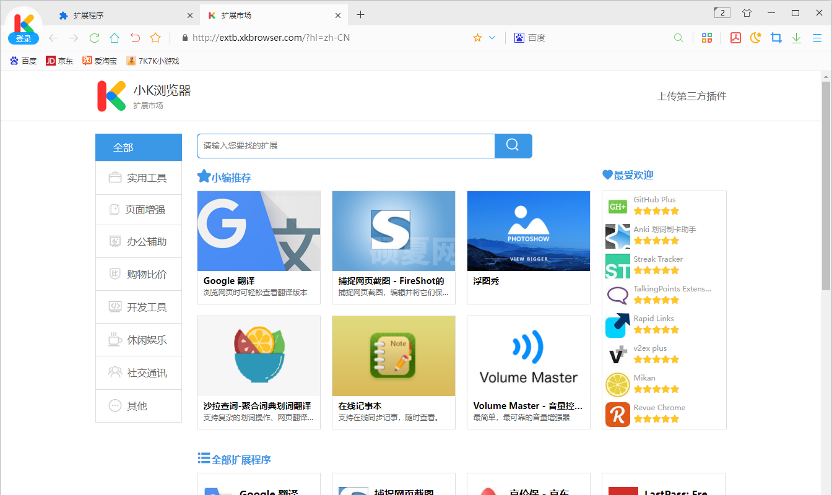Select the 社交通讯 category
Image resolution: width=832 pixels, height=495 pixels.
139,373
